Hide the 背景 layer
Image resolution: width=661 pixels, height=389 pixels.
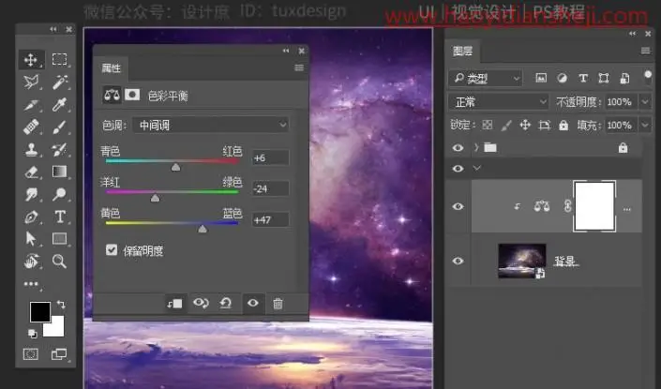pyautogui.click(x=458, y=261)
